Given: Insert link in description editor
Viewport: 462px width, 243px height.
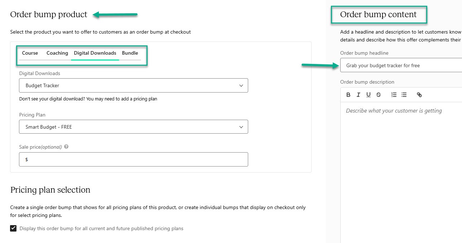Looking at the screenshot, I should [x=419, y=95].
